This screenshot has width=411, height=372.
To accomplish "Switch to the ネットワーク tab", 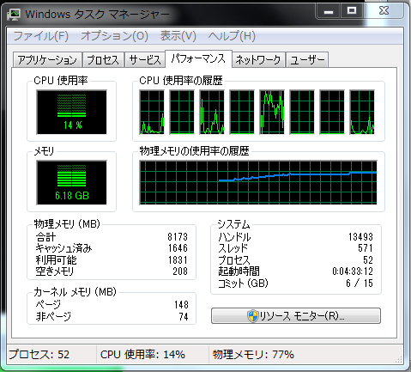I will (258, 60).
